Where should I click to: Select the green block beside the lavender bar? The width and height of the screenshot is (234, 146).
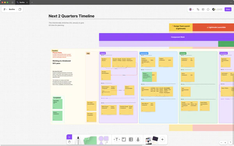tap(226, 44)
